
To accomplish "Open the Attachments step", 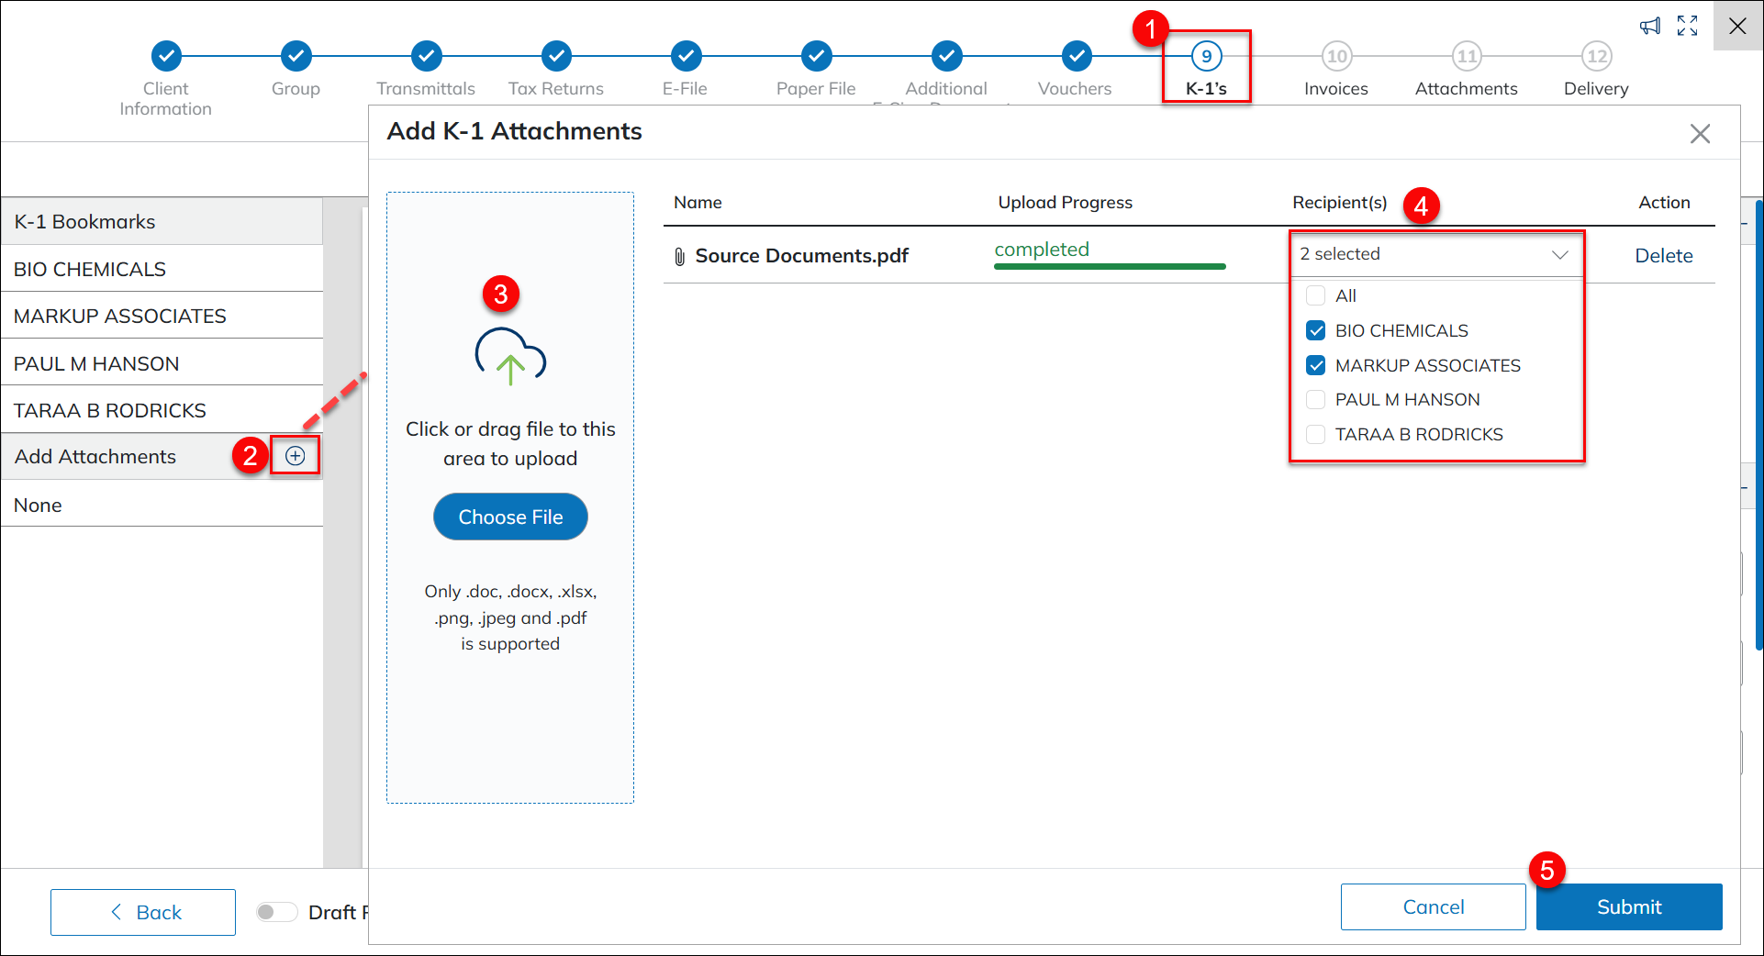I will (1467, 56).
